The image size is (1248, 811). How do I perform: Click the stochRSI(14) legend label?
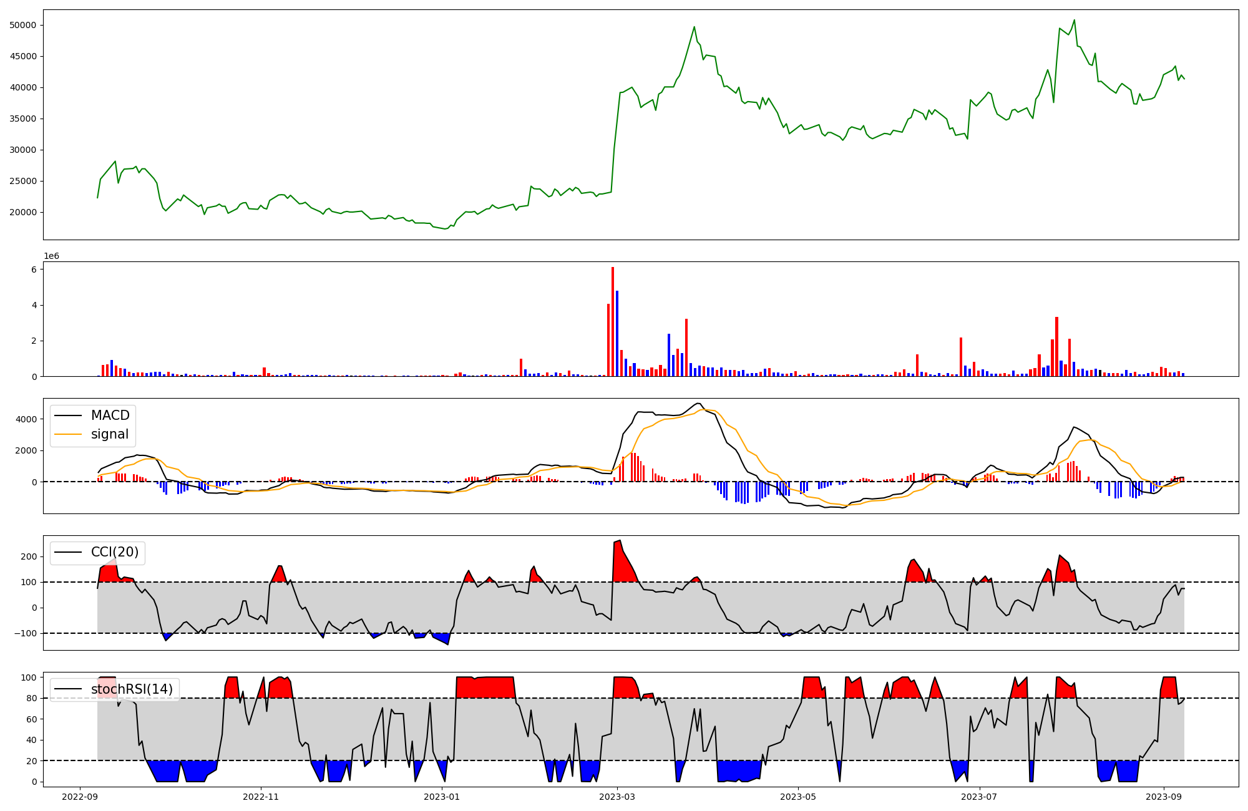[132, 689]
